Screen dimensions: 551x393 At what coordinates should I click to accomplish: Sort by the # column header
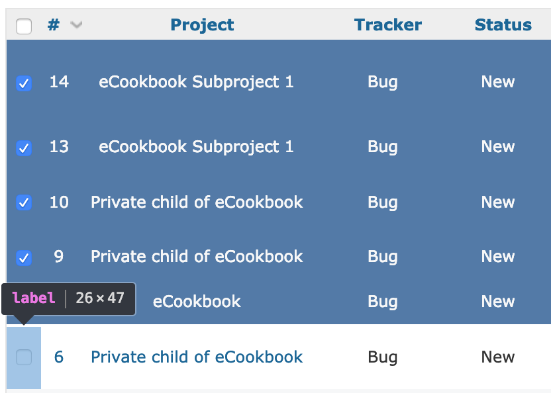(x=54, y=24)
